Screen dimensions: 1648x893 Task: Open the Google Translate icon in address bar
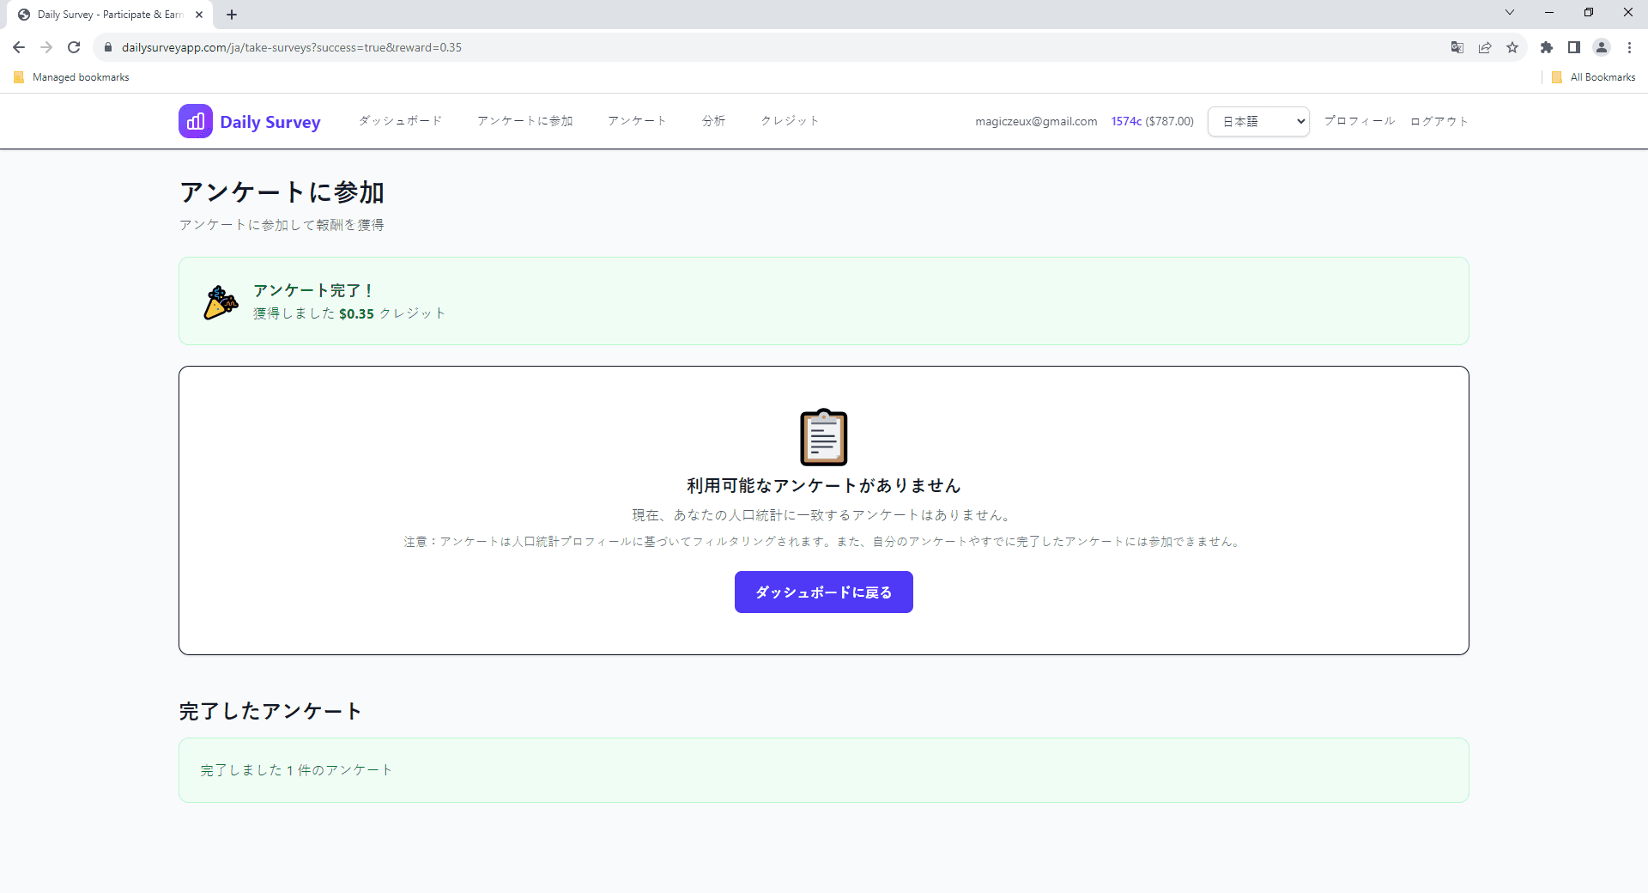[1457, 47]
